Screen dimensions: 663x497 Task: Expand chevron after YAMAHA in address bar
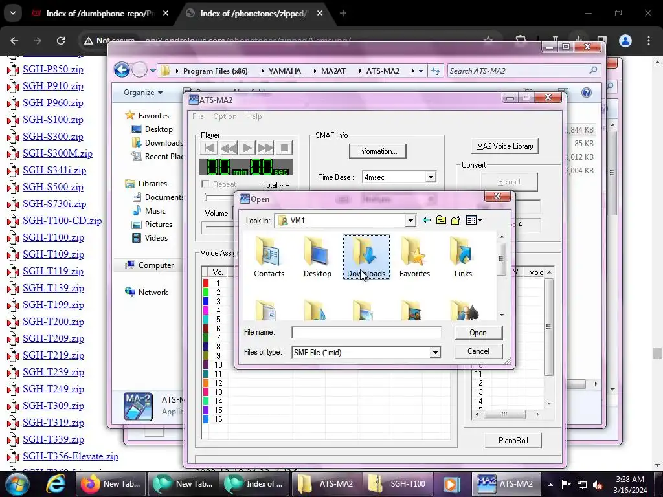(315, 71)
